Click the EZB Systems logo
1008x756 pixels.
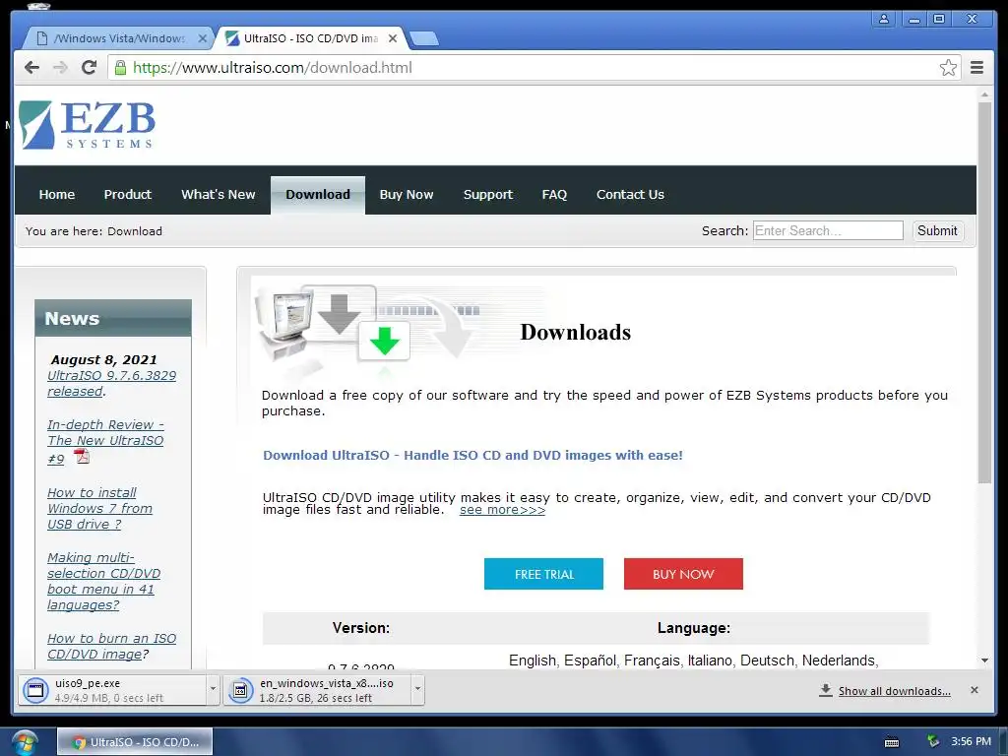(87, 124)
